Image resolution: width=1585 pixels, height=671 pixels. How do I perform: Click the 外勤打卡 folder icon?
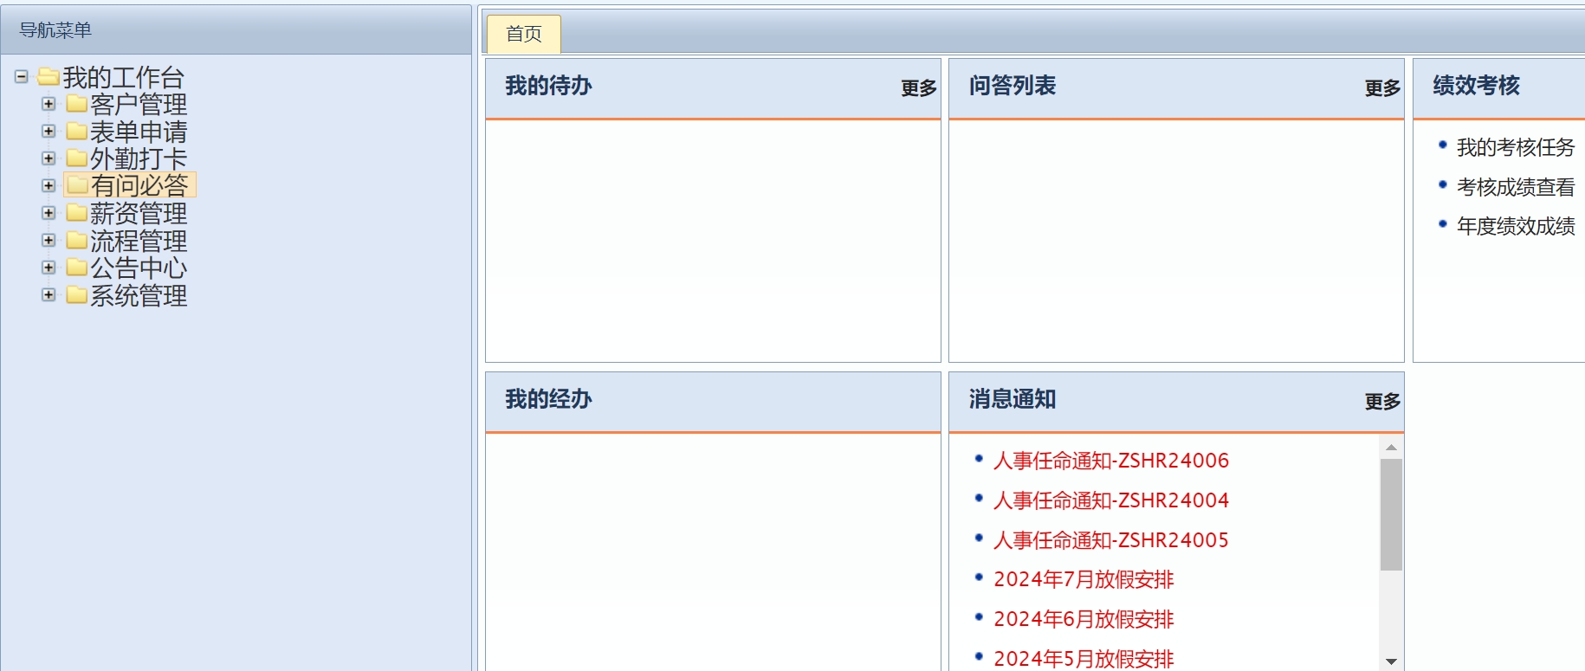[77, 158]
